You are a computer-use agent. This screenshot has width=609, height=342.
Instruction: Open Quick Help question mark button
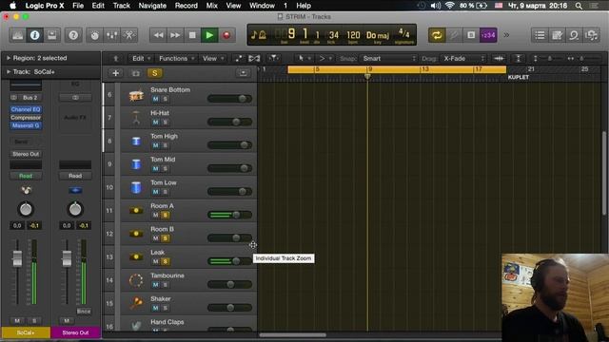tap(73, 35)
